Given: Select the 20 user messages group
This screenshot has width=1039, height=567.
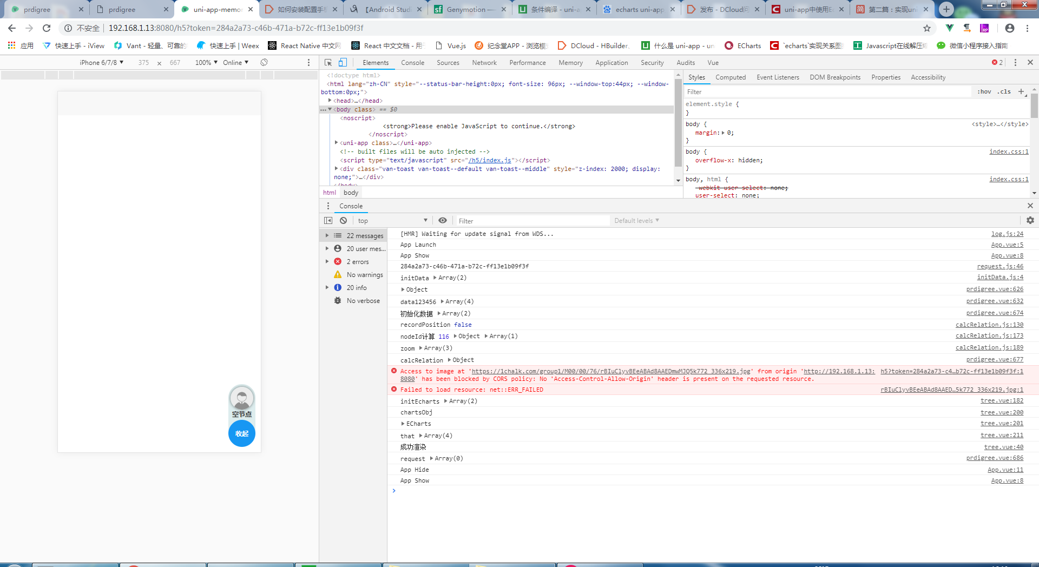Looking at the screenshot, I should point(360,249).
